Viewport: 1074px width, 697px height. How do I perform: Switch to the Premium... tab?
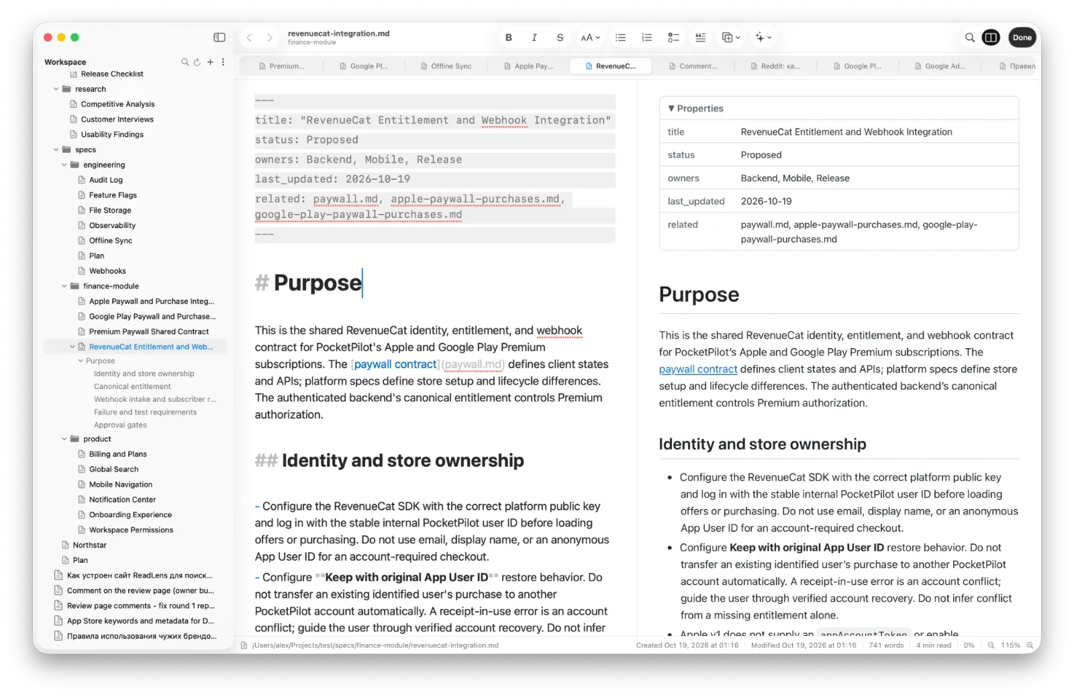[281, 66]
